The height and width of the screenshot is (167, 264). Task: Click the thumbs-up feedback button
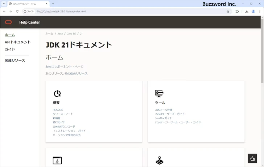pos(252,158)
